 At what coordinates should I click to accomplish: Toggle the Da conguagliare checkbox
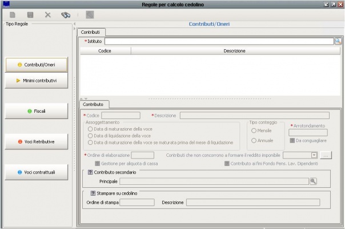[292, 140]
